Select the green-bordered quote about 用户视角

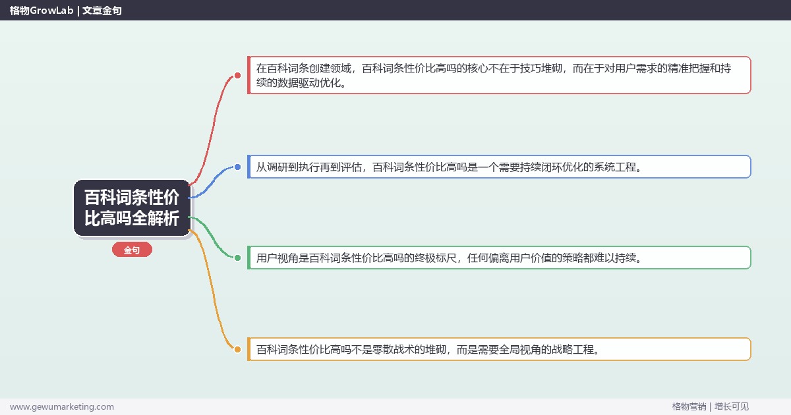point(499,258)
